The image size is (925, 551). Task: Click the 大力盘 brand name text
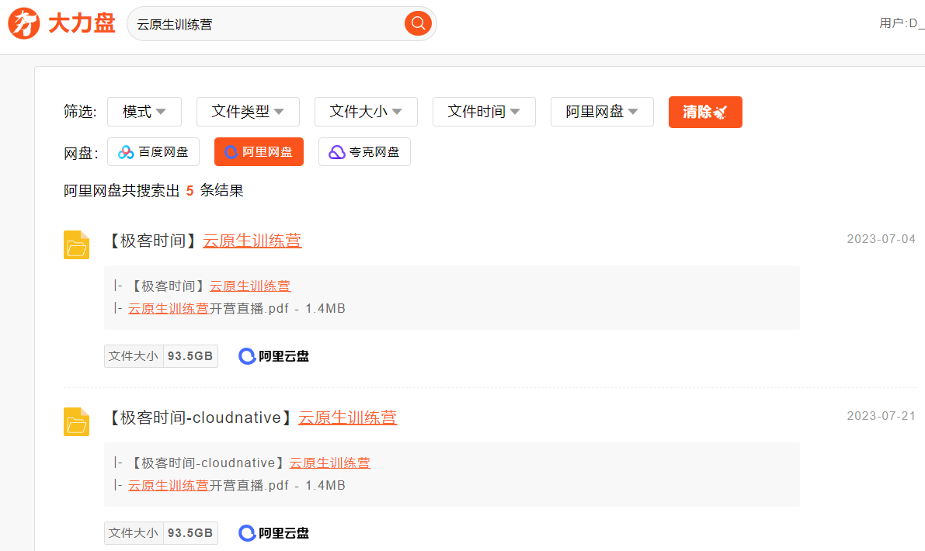tap(82, 23)
